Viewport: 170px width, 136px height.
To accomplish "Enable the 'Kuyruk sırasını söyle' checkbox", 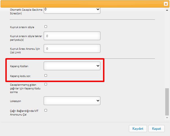I will (x=46, y=26).
